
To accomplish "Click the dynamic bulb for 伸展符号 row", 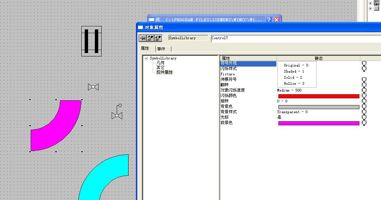I will 364,80.
